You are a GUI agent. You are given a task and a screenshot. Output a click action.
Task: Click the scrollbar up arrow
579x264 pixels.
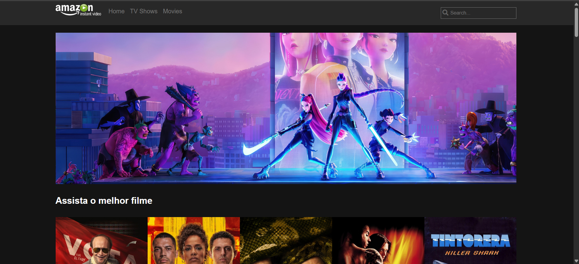(576, 4)
